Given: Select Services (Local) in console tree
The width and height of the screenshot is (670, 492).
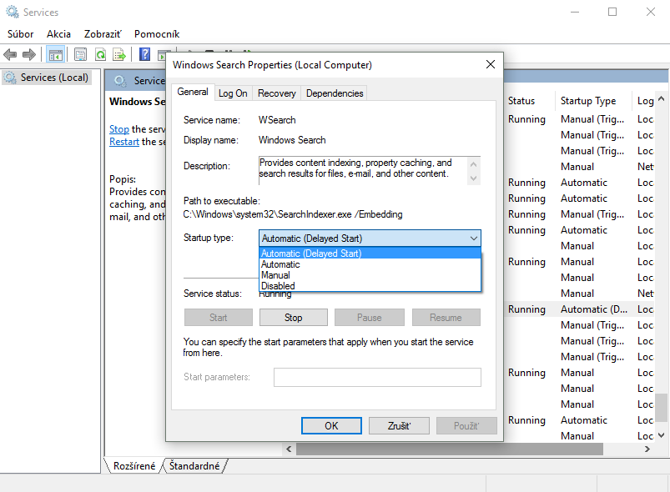Looking at the screenshot, I should pyautogui.click(x=47, y=78).
